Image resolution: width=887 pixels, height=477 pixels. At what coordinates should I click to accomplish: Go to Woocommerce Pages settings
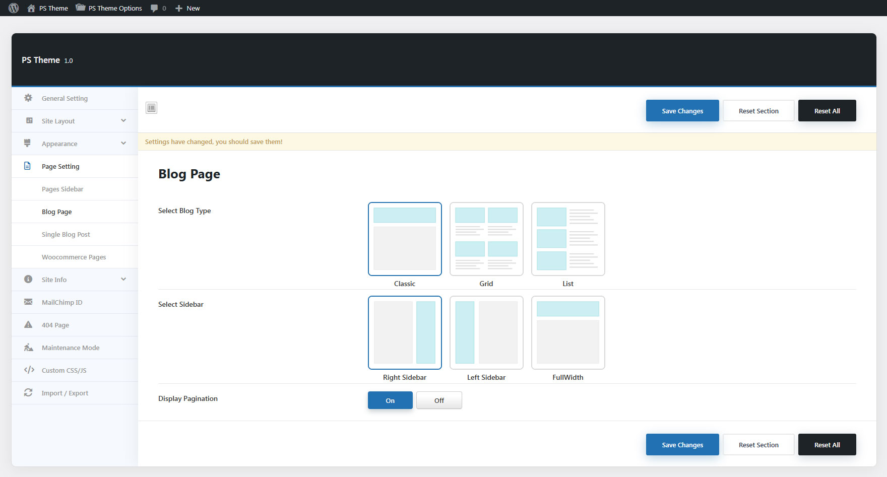point(74,257)
